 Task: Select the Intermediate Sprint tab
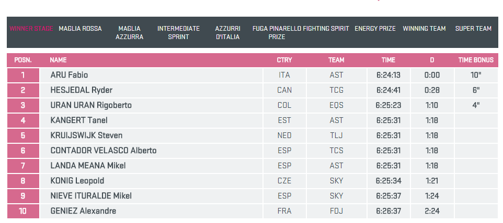[x=178, y=33]
